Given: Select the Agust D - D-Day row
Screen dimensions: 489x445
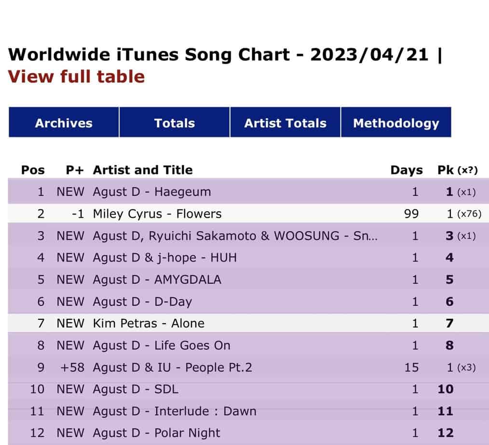Looking at the screenshot, I should click(x=142, y=302).
